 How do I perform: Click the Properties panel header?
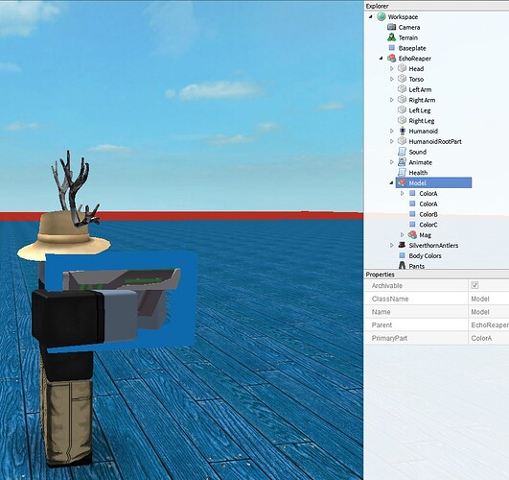pyautogui.click(x=436, y=275)
